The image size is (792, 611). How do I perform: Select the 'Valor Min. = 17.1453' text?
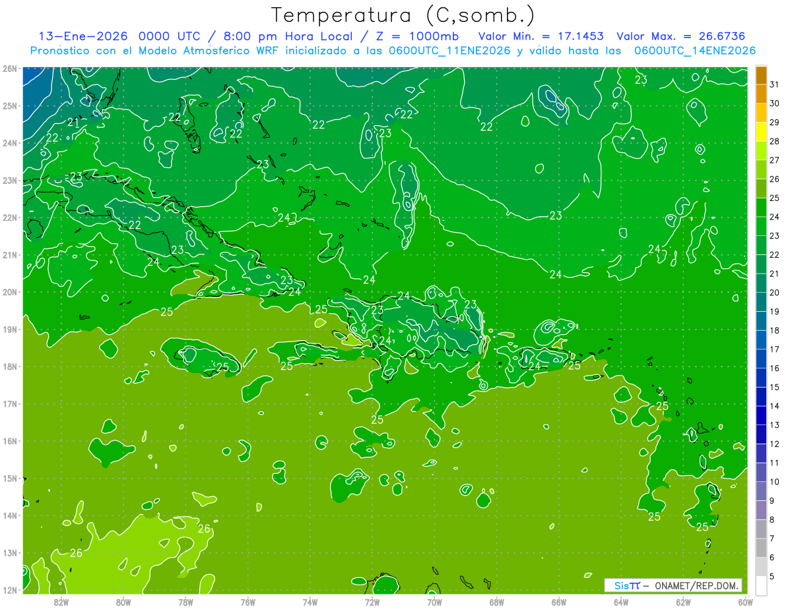coord(541,36)
